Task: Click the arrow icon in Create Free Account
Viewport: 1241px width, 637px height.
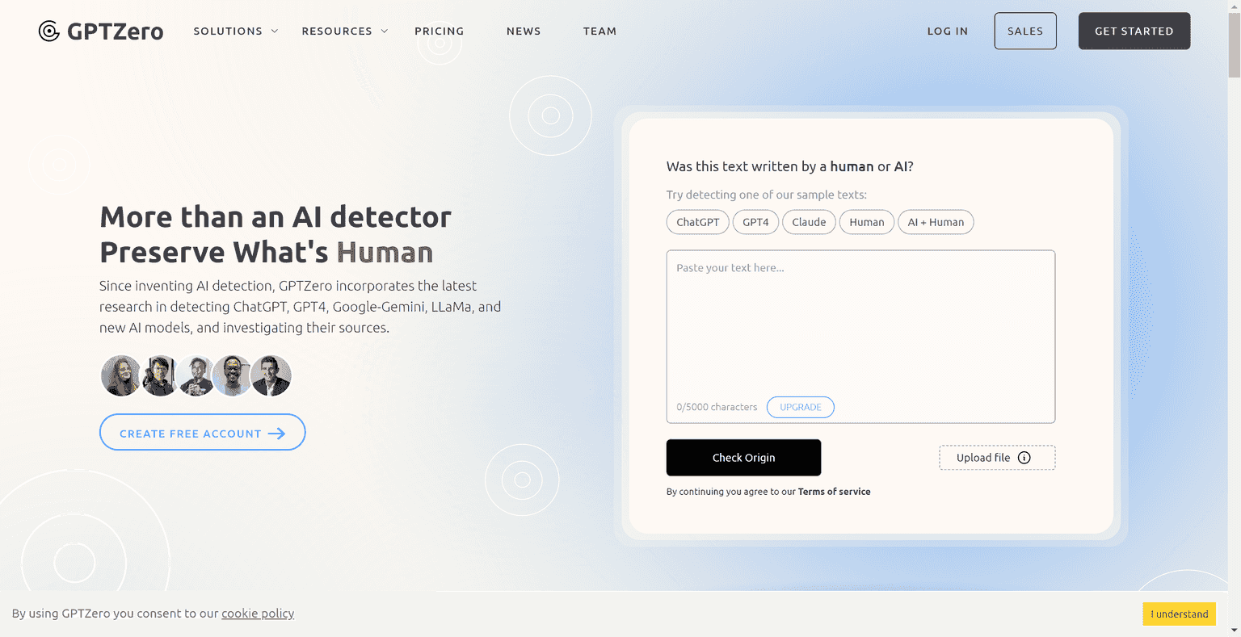Action: [x=276, y=434]
